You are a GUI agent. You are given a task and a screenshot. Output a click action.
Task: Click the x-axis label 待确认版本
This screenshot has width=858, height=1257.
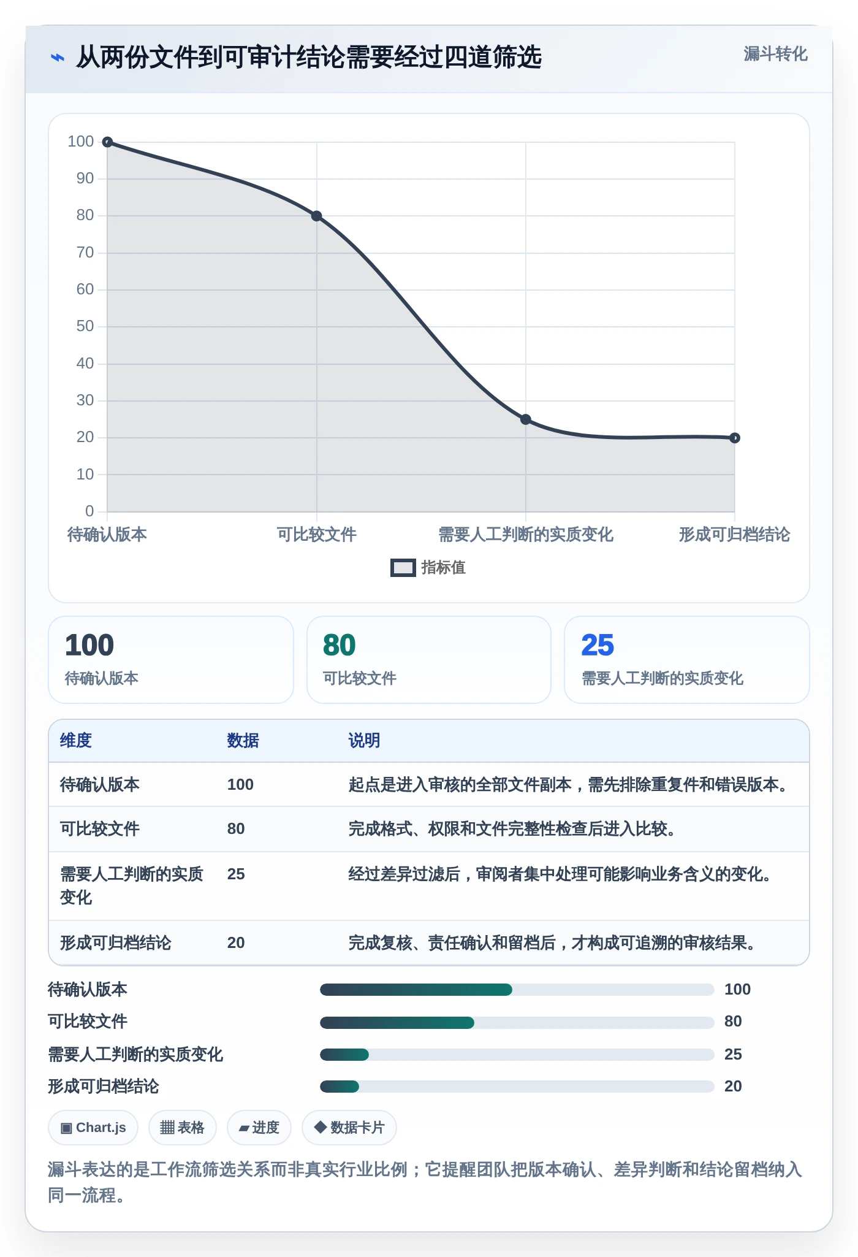tap(107, 535)
